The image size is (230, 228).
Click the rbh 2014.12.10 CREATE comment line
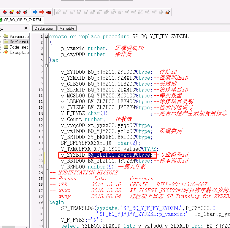point(129,184)
